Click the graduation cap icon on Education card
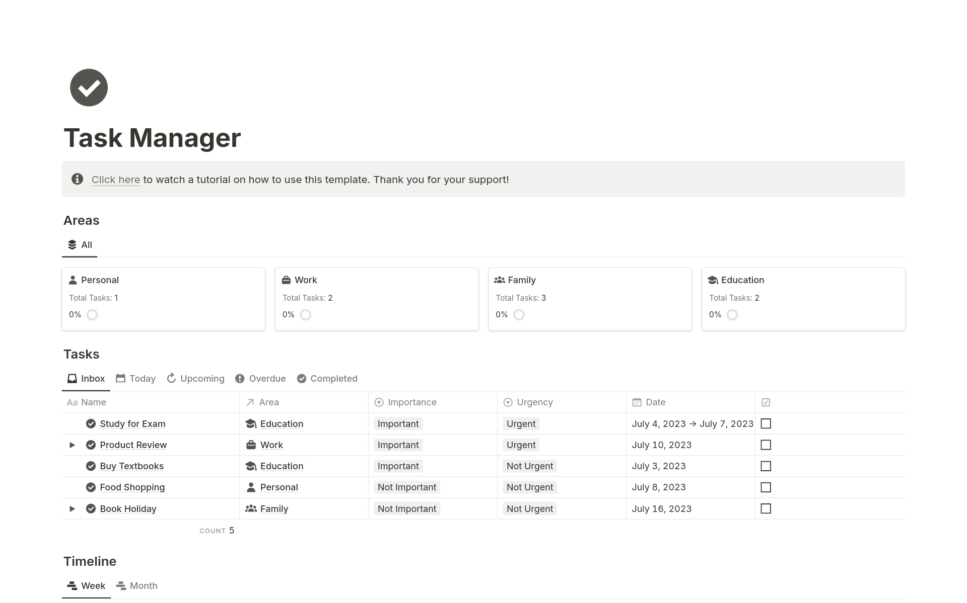Image resolution: width=967 pixels, height=603 pixels. (x=712, y=280)
